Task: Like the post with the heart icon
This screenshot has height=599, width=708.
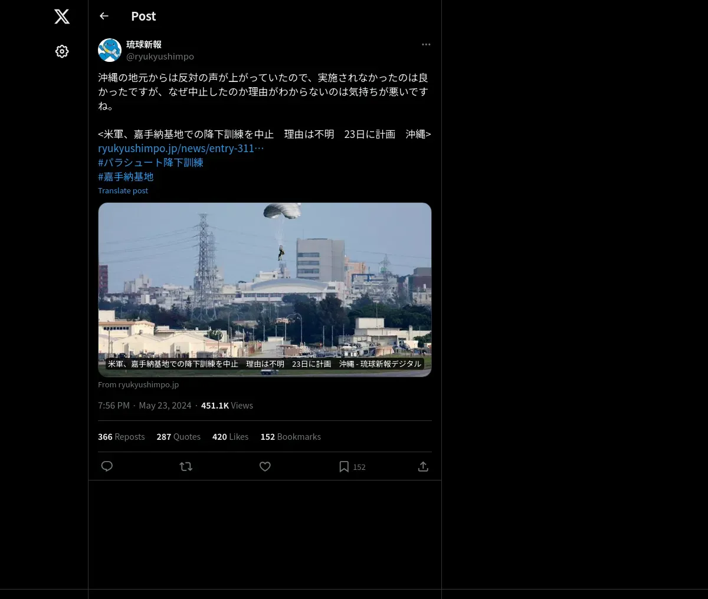Action: pos(265,466)
